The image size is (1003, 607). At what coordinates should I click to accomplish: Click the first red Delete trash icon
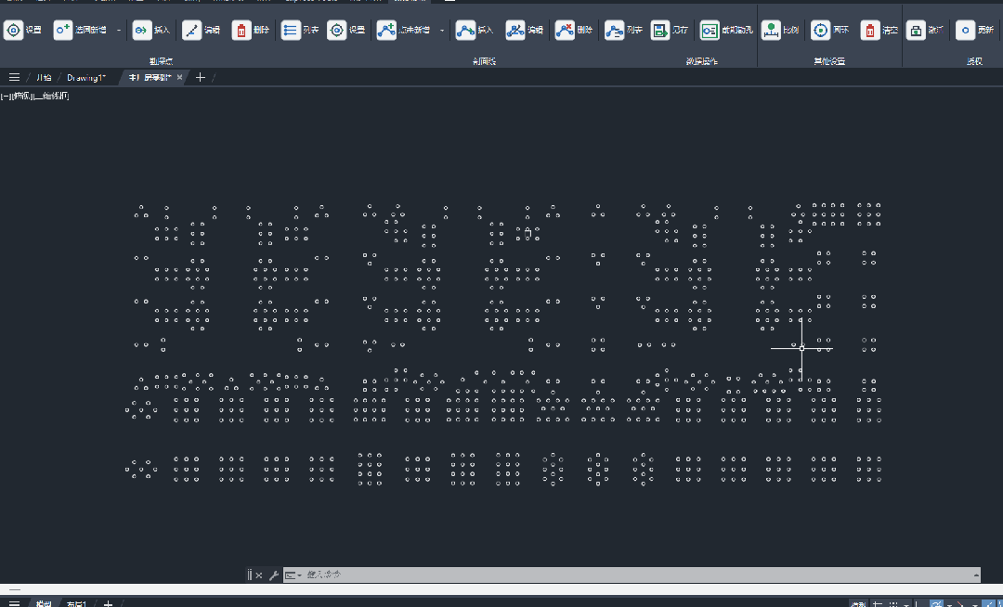tap(241, 30)
